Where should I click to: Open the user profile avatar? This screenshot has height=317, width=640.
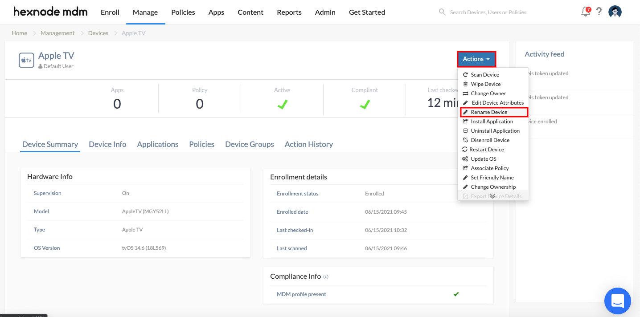pos(615,12)
